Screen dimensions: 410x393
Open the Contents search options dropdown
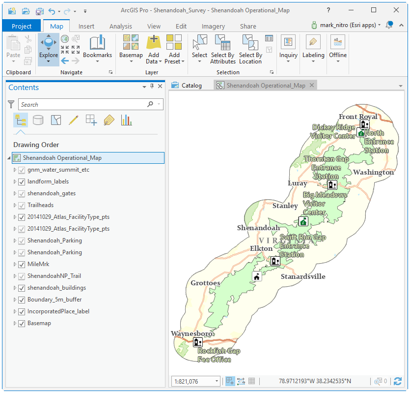click(x=159, y=104)
